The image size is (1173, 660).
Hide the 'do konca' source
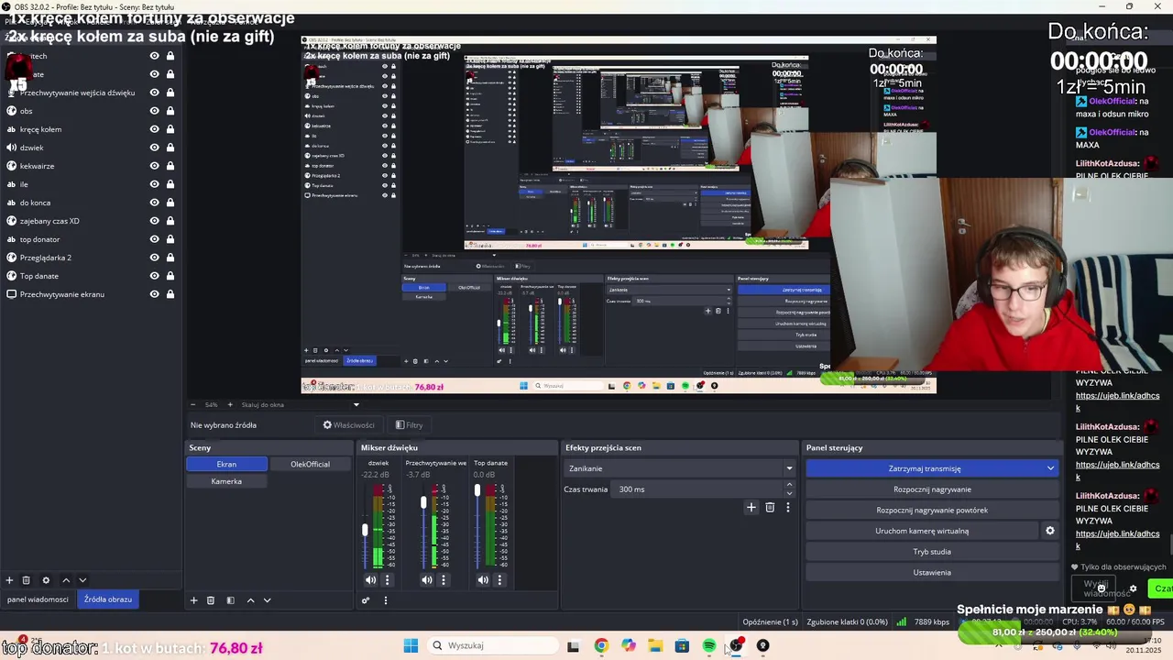point(154,203)
